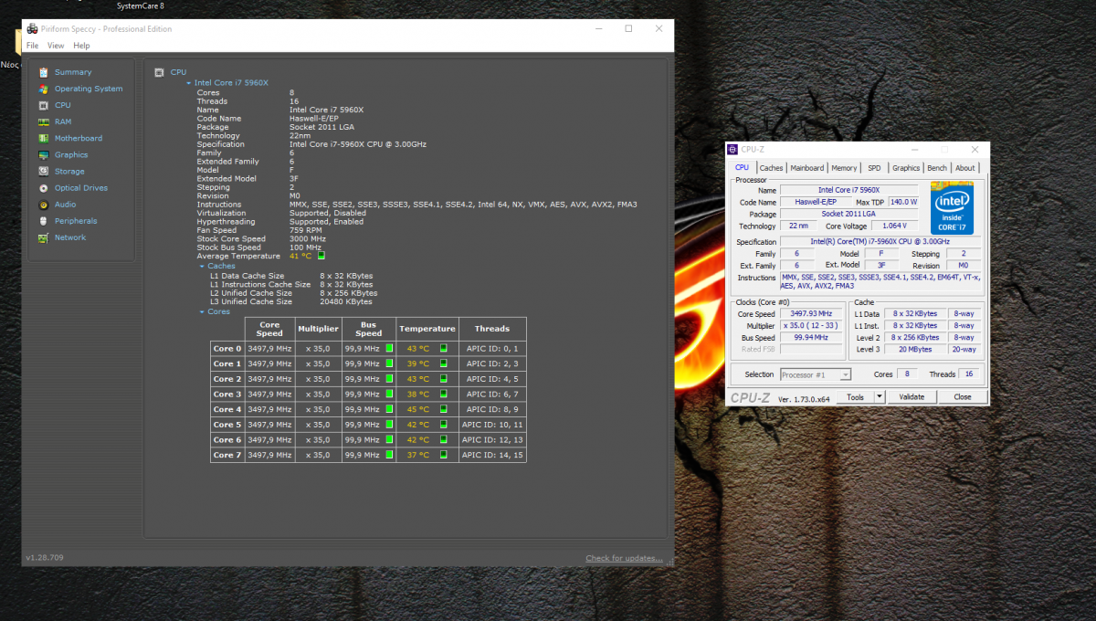Switch to the Bench tab in CPU-Z

pyautogui.click(x=937, y=168)
